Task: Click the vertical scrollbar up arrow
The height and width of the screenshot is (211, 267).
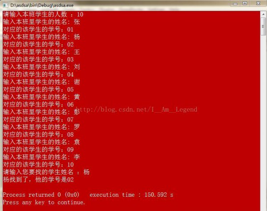Action: point(263,15)
